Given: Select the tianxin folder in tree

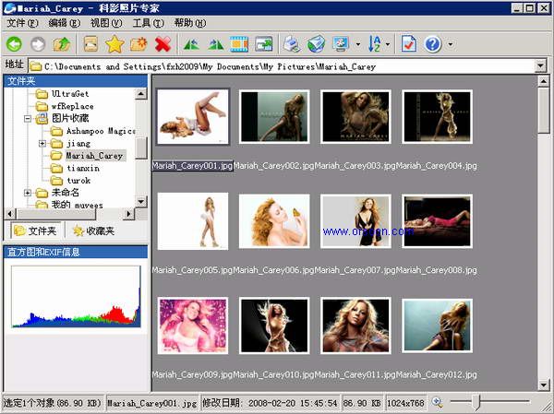Looking at the screenshot, I should click(84, 169).
